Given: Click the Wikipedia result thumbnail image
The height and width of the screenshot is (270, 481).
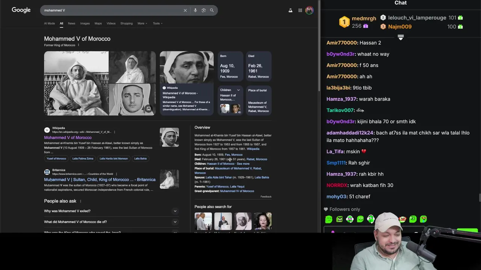Looking at the screenshot, I should coord(169,137).
